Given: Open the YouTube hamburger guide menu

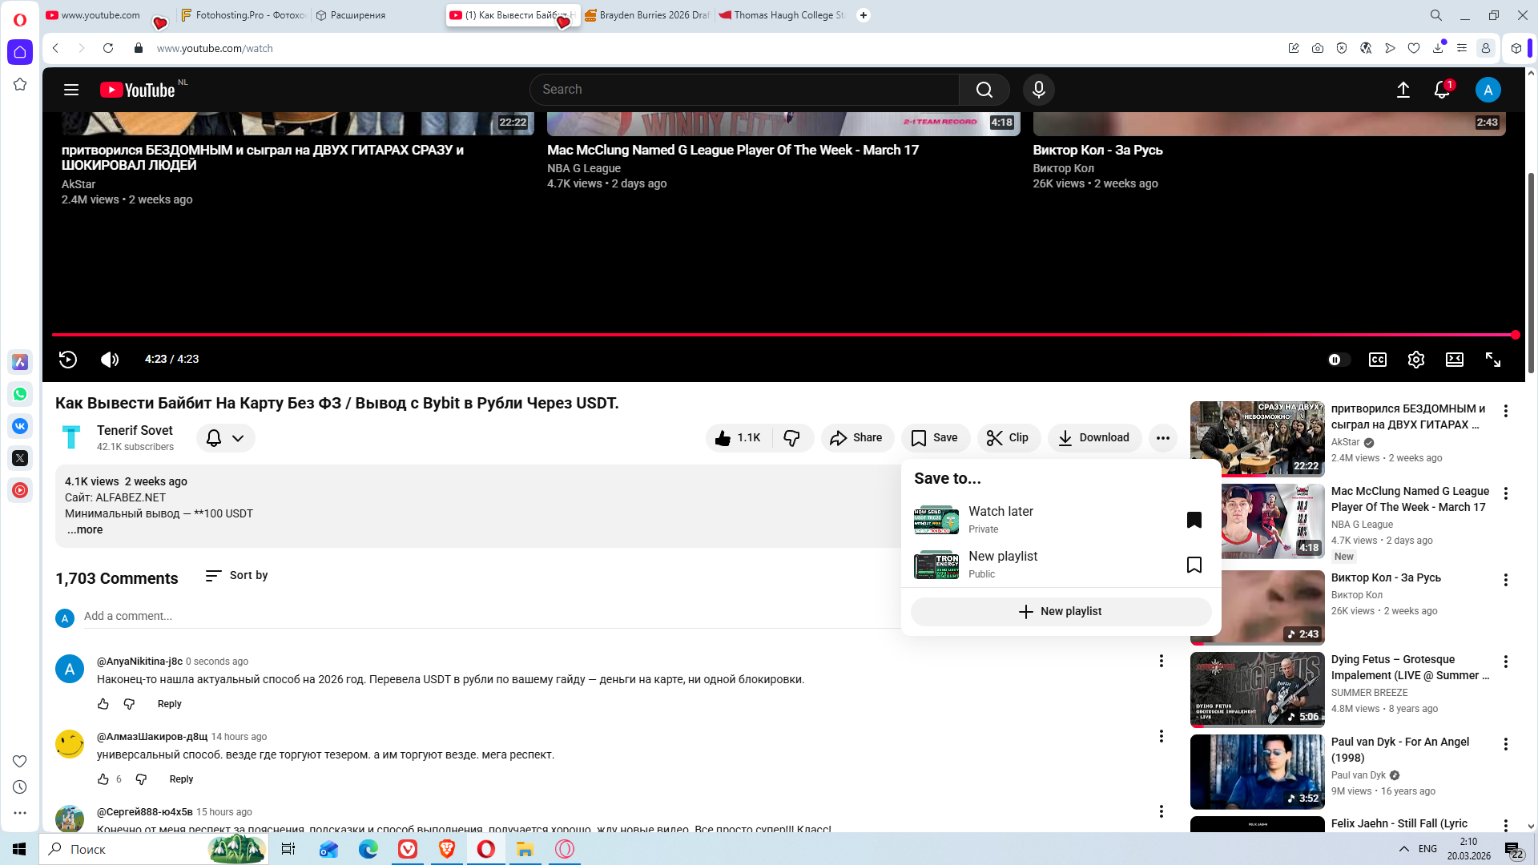Looking at the screenshot, I should [x=71, y=90].
